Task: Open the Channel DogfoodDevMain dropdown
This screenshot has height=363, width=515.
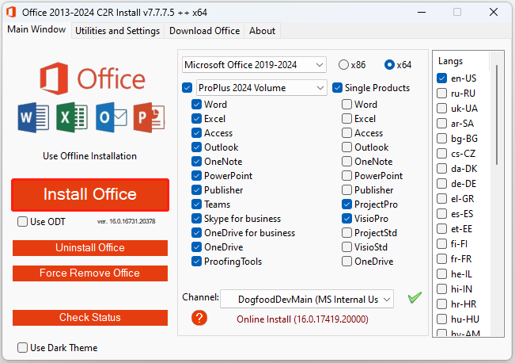Action: click(305, 299)
